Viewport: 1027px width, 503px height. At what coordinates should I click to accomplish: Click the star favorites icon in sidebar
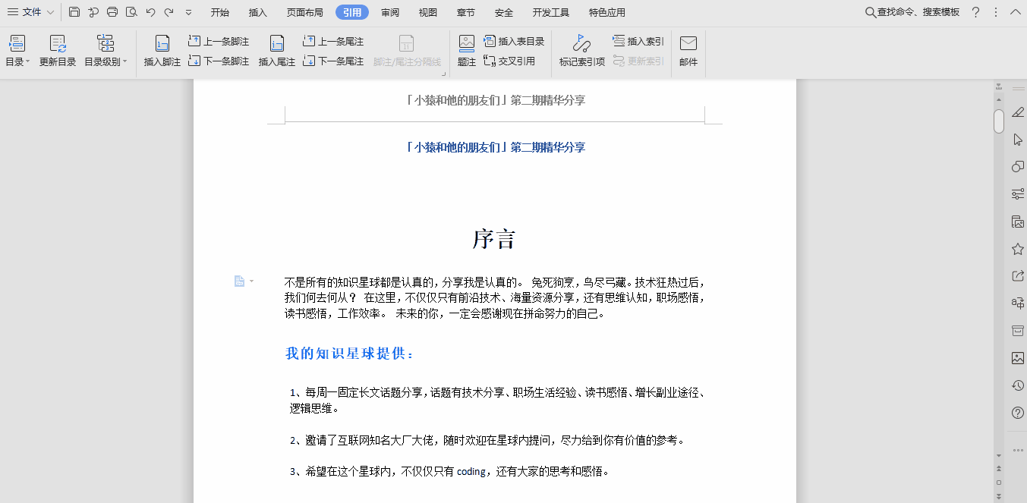click(1018, 249)
